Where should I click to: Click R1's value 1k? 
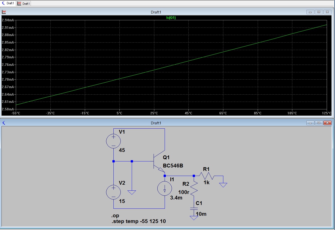coord(207,183)
